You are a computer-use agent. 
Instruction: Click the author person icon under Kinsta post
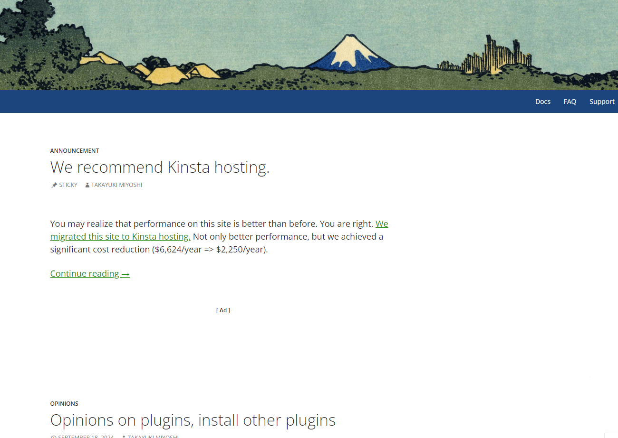coord(87,185)
